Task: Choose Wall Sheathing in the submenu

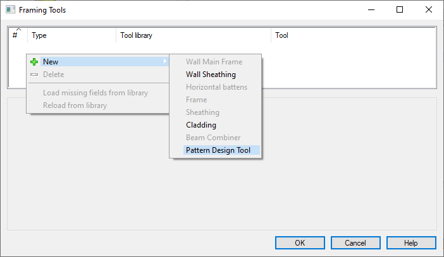Action: (211, 75)
